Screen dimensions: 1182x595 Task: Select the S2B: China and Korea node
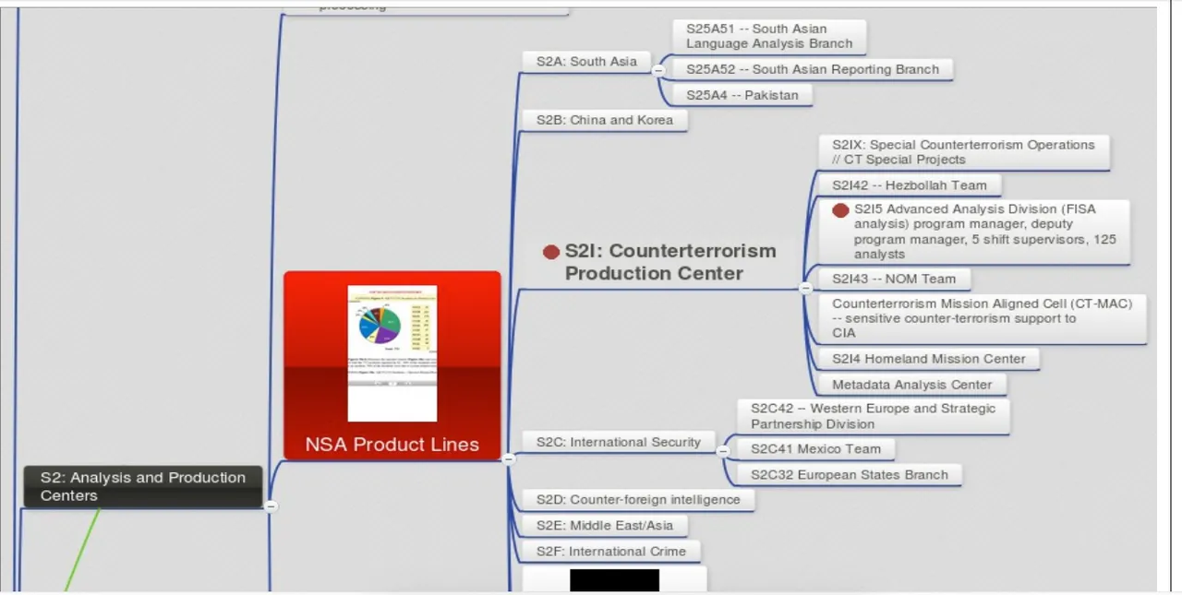click(x=605, y=120)
